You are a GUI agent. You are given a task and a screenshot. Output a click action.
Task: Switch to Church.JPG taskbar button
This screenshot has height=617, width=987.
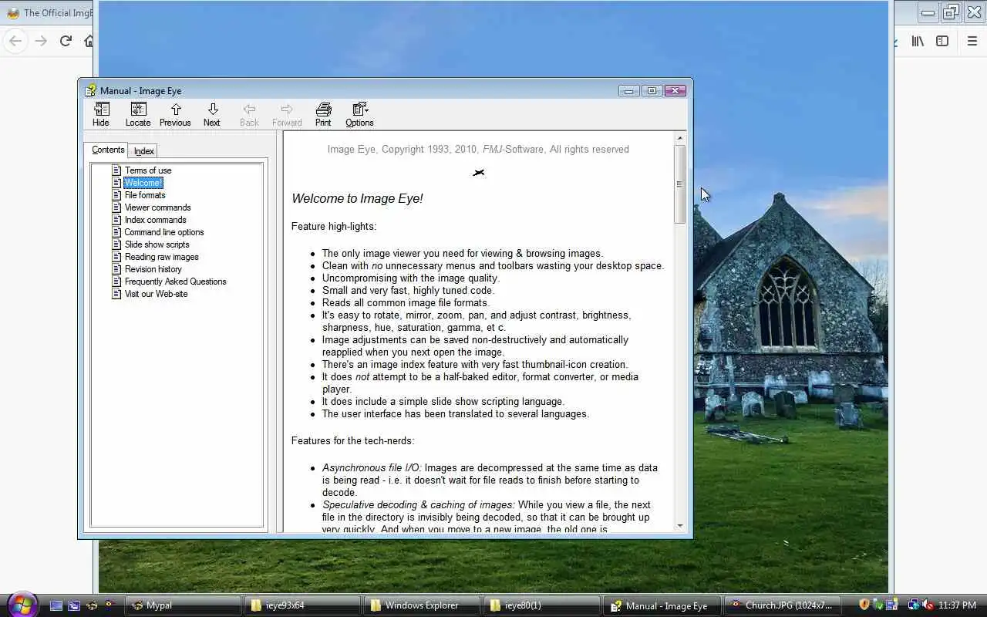point(781,605)
